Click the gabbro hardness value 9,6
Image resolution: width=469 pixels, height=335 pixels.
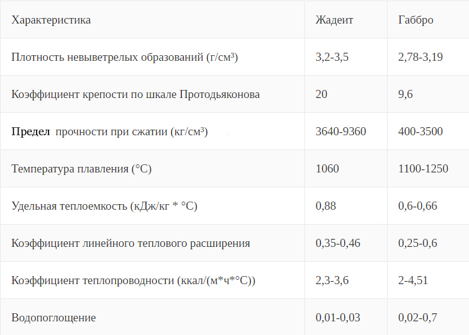[x=405, y=94]
